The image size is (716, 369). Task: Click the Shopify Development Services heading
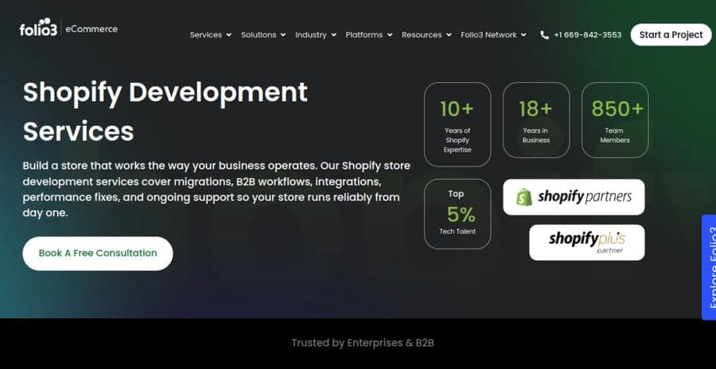point(165,111)
